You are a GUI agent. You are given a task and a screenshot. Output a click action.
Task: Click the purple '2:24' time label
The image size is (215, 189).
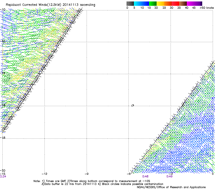(3, 176)
